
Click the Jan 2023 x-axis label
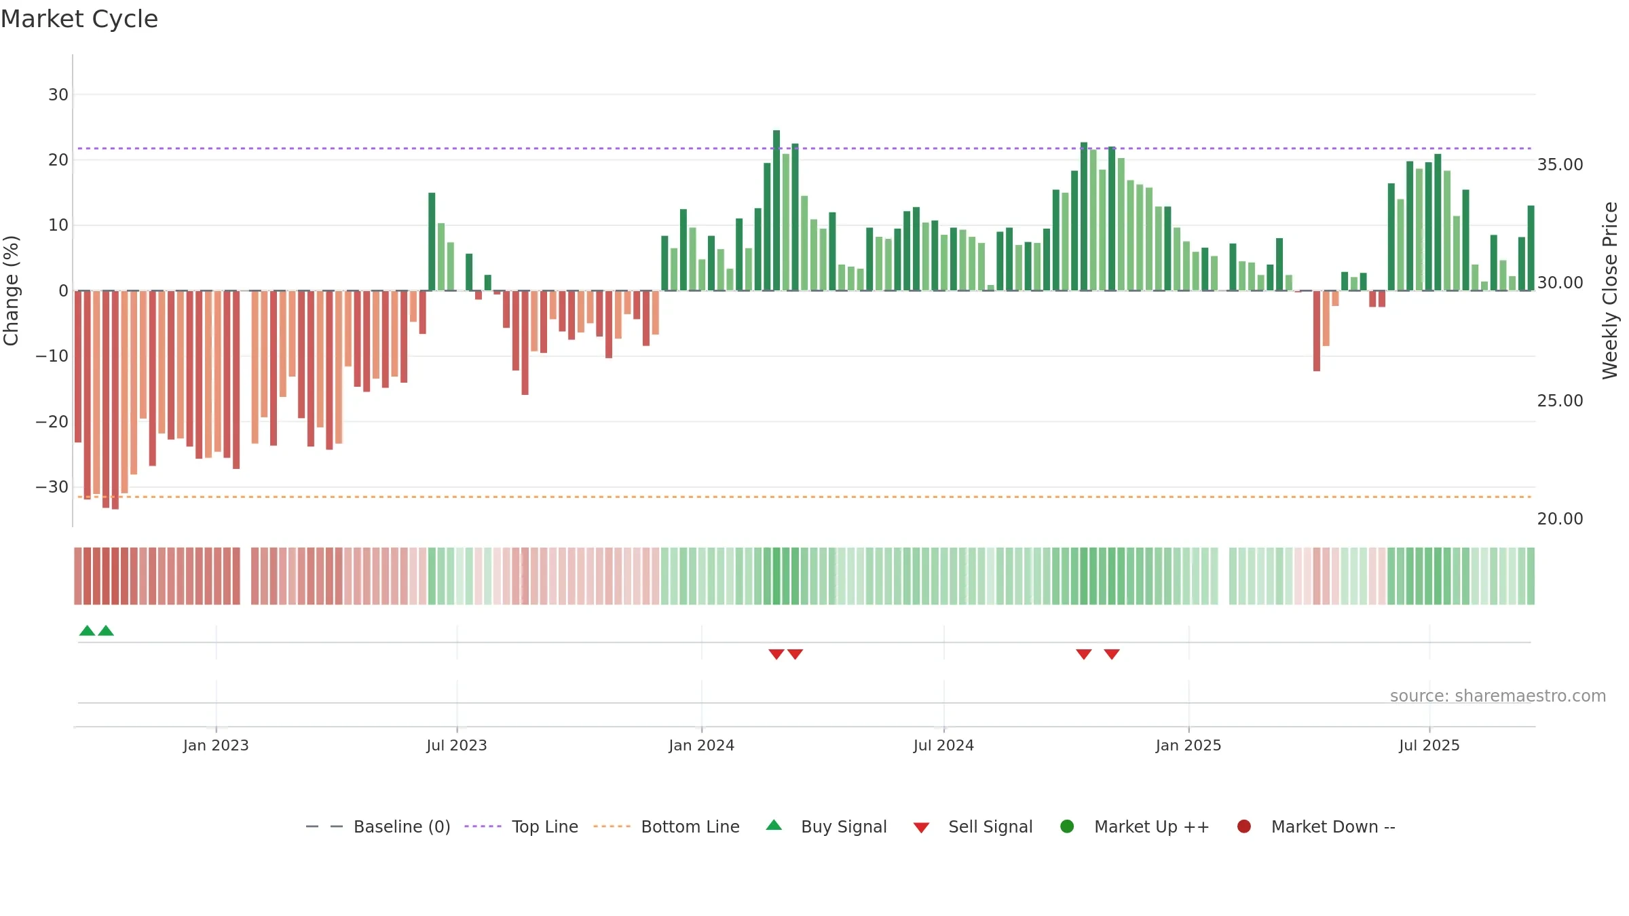click(216, 745)
